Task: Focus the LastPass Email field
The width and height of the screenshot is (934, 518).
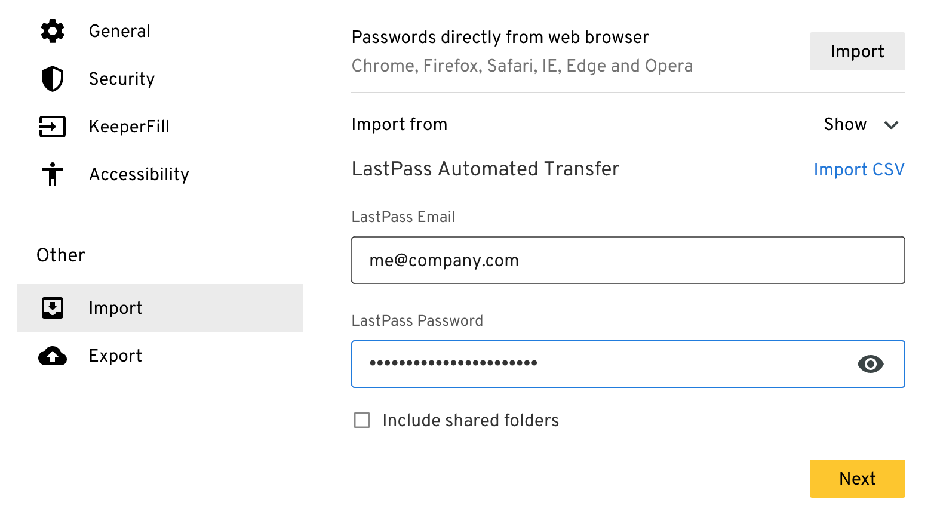Action: (x=628, y=260)
